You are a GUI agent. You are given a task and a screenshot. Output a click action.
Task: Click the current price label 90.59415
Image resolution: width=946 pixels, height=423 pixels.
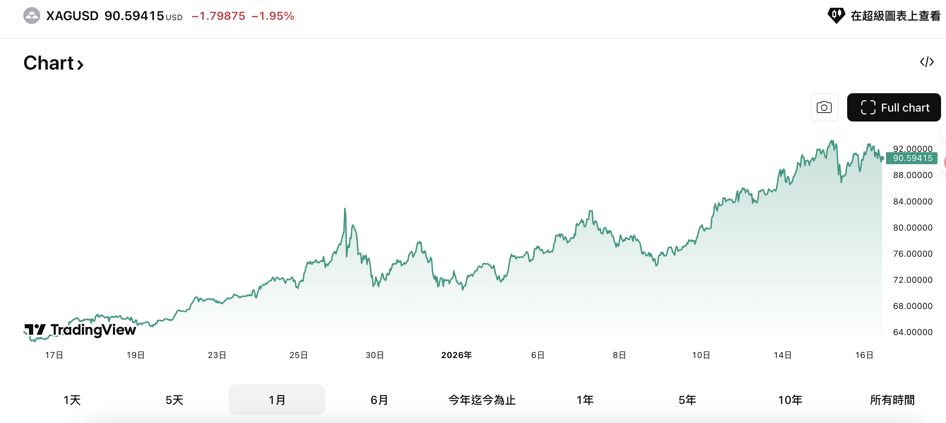coord(912,158)
